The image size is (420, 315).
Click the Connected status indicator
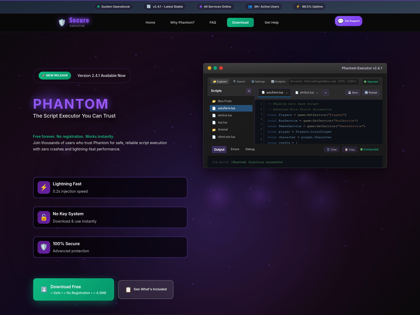tap(369, 150)
